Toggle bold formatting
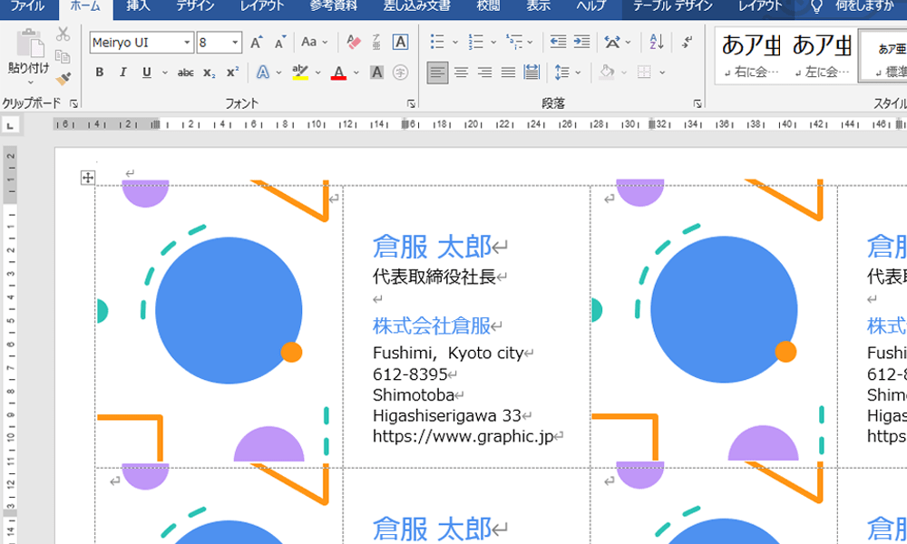The width and height of the screenshot is (907, 544). (x=100, y=73)
